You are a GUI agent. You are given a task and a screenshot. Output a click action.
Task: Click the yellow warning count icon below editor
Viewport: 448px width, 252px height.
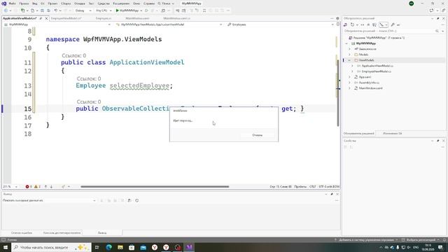(x=36, y=187)
